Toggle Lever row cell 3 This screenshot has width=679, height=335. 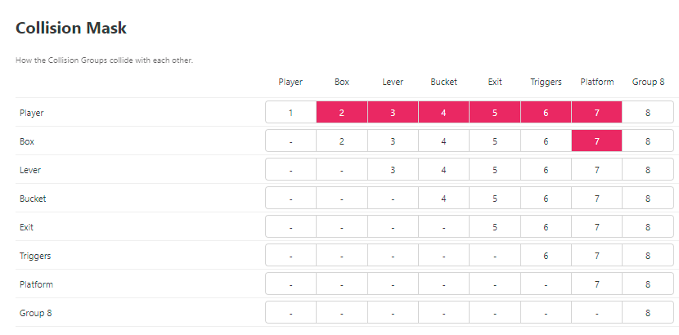393,170
